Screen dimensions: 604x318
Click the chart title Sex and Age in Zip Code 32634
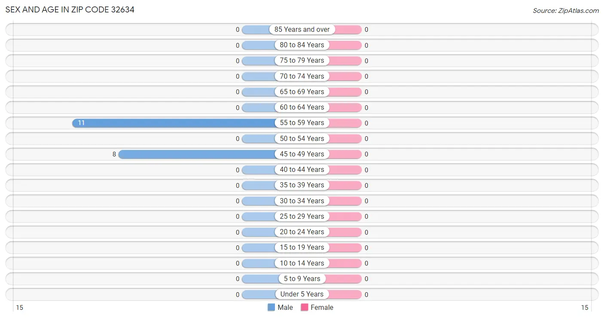70,9
